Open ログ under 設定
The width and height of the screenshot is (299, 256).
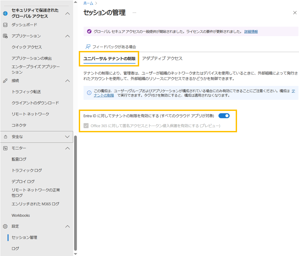15,248
